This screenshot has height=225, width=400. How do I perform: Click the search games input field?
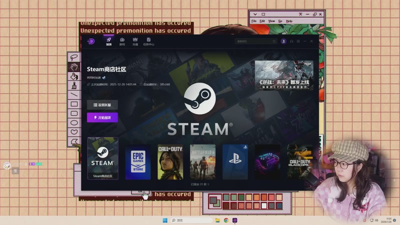(x=256, y=41)
